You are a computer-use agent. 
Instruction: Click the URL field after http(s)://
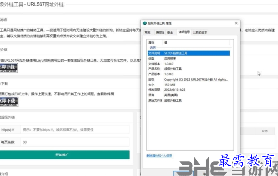[75, 130]
